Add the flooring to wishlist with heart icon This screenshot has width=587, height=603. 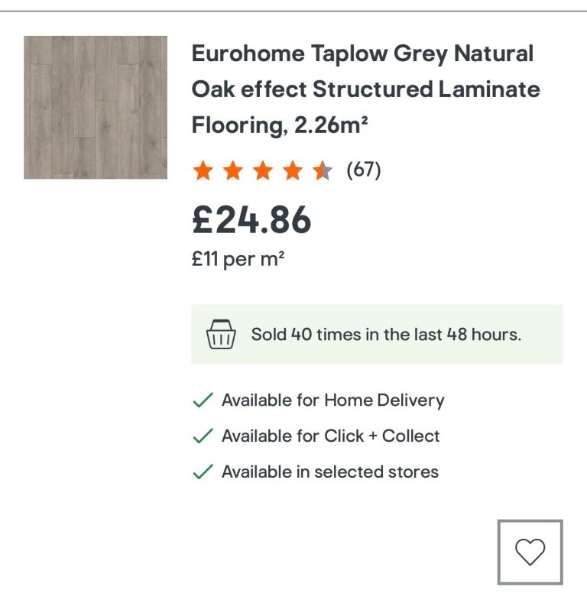[530, 552]
